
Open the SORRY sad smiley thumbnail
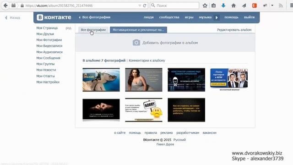(144, 110)
